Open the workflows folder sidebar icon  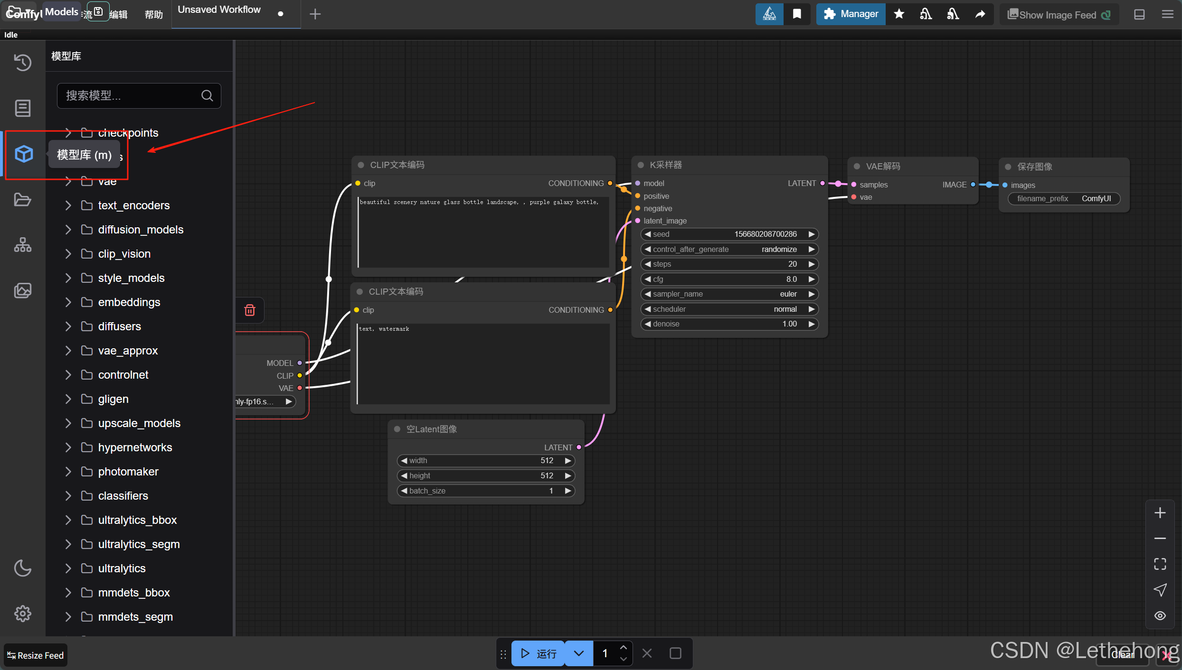[x=23, y=199]
